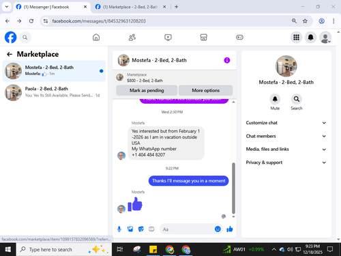Open the Facebook menu grid icon
Viewport: 341px width, 256px height.
pyautogui.click(x=296, y=38)
